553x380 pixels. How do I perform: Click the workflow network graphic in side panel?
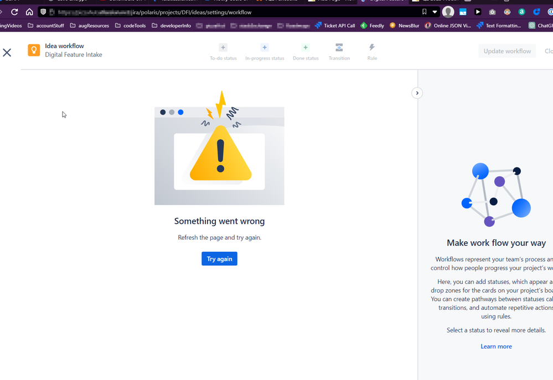(496, 194)
